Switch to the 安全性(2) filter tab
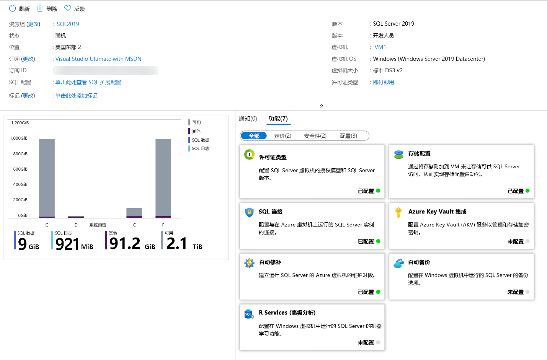 [315, 135]
